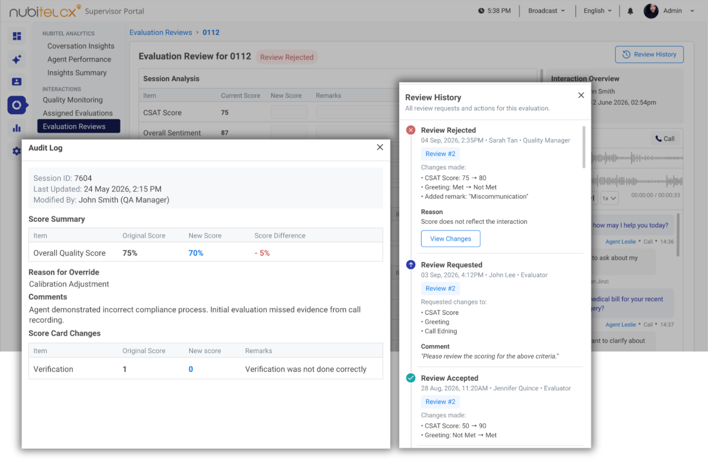
Task: Open Insights Summary menu item
Action: coord(77,73)
